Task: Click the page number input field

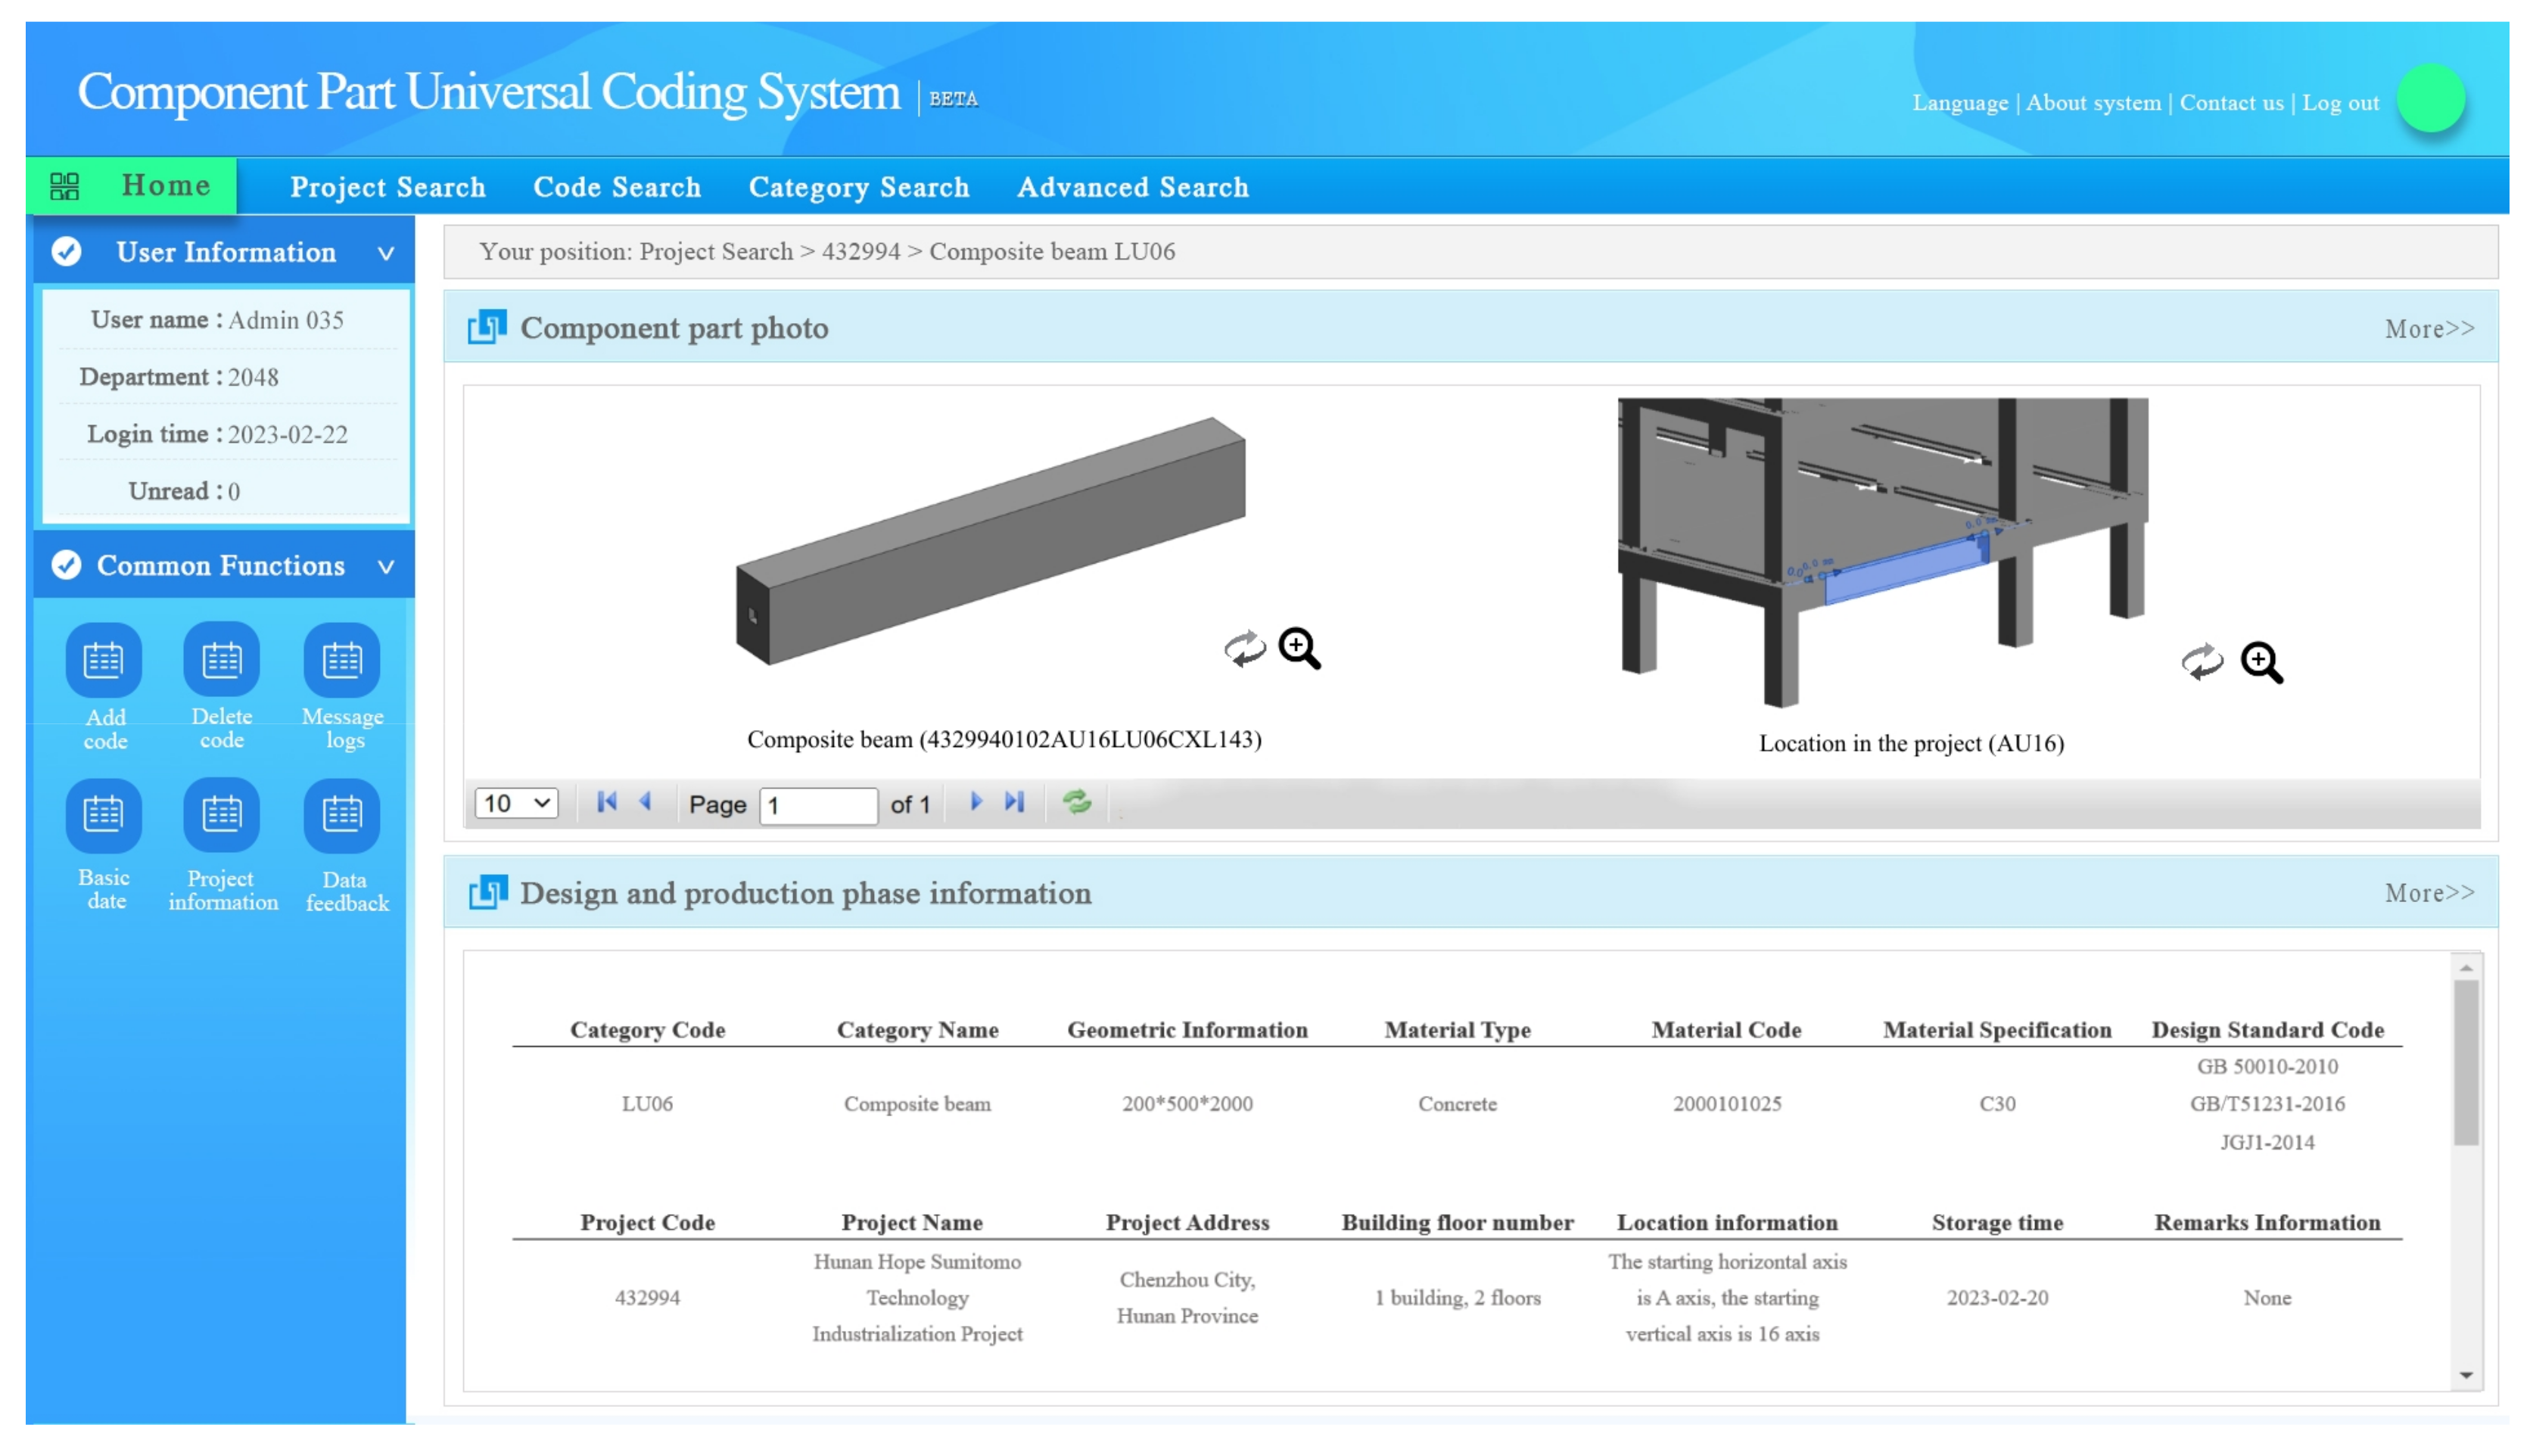Action: 818,805
